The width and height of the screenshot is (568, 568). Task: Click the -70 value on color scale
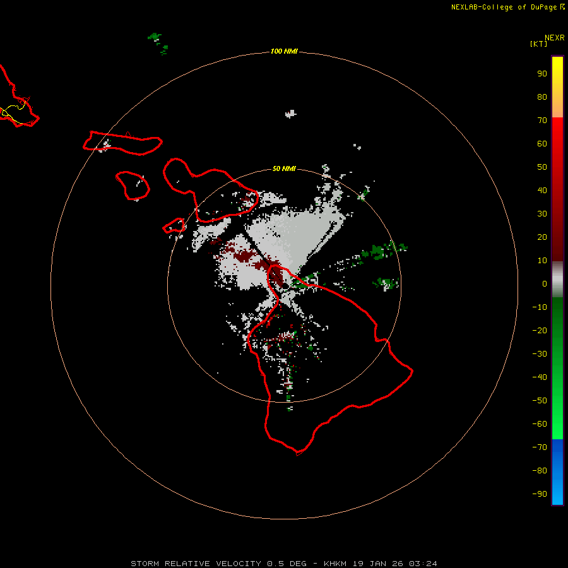click(540, 447)
